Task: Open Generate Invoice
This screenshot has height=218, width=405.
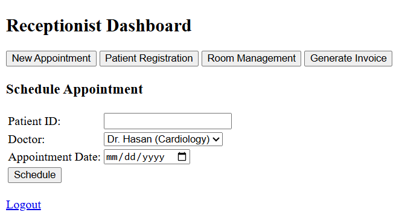Action: point(348,59)
